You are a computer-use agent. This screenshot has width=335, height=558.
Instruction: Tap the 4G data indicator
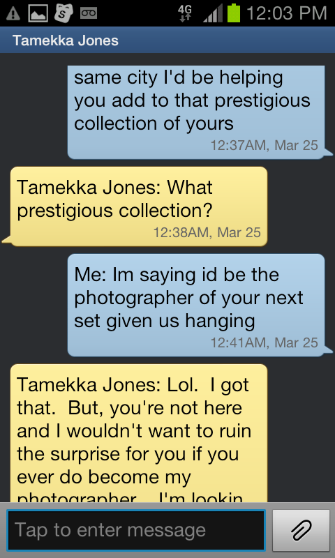pyautogui.click(x=185, y=13)
